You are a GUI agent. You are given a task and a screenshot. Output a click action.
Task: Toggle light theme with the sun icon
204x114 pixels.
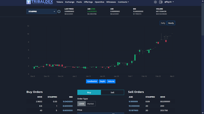(155, 2)
